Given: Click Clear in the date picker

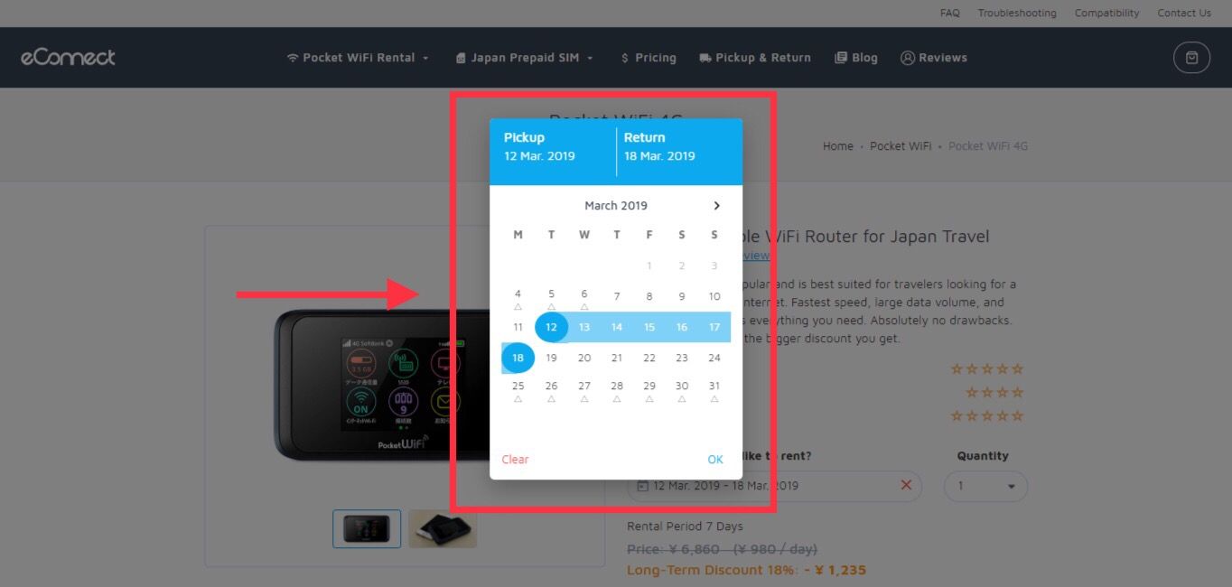Looking at the screenshot, I should coord(515,460).
